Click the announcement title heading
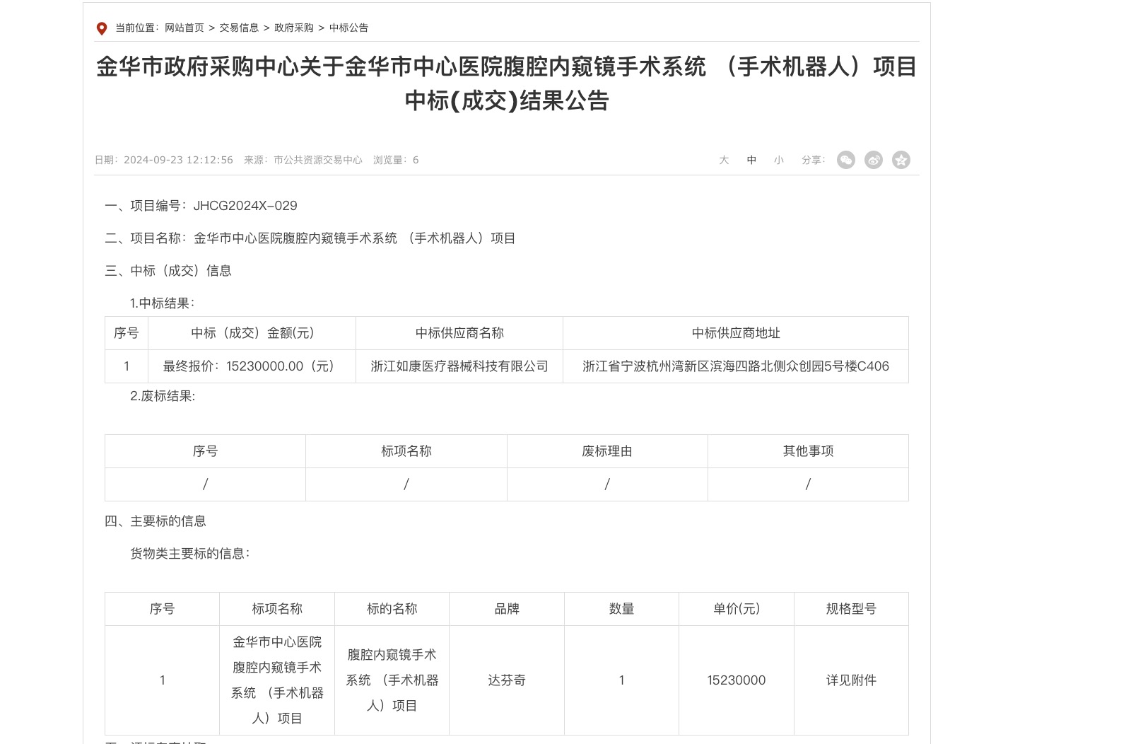 [507, 83]
